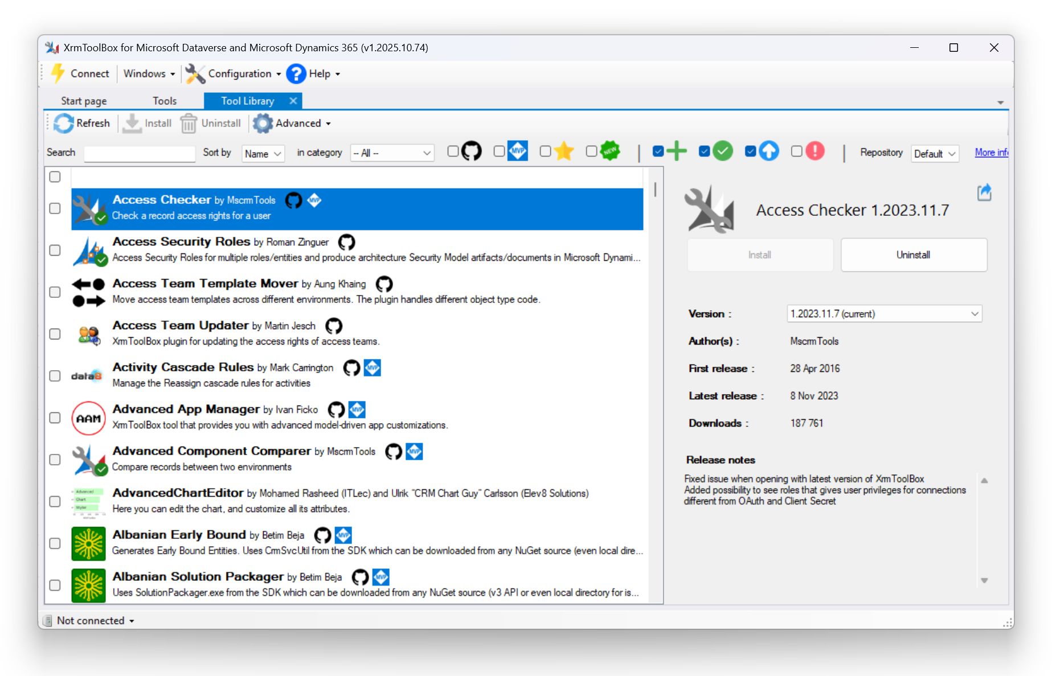Screen dimensions: 1052x676
Task: Check the box next to Advanced App Manager
Action: point(55,417)
